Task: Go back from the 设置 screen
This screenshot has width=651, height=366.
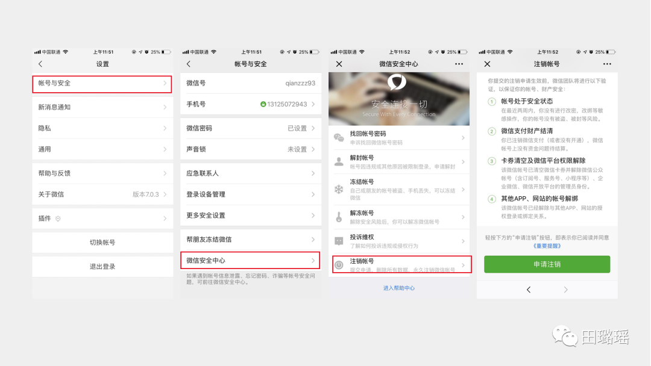Action: (41, 64)
